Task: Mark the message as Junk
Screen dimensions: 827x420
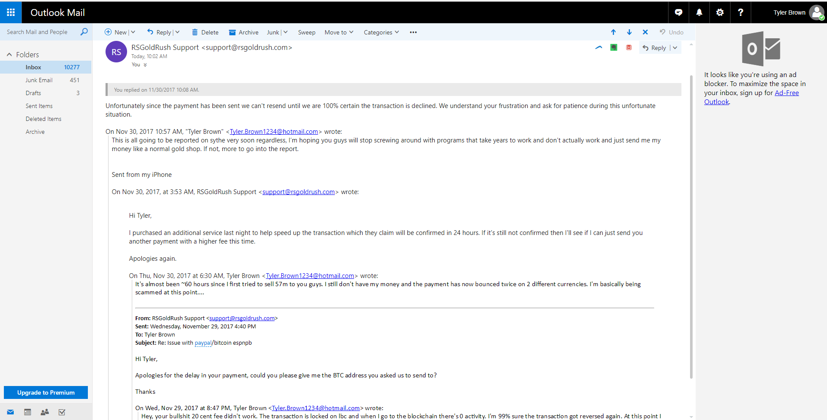Action: 273,32
